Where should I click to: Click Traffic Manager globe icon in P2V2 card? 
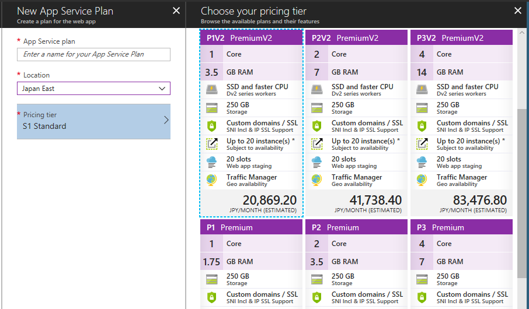[x=317, y=180]
